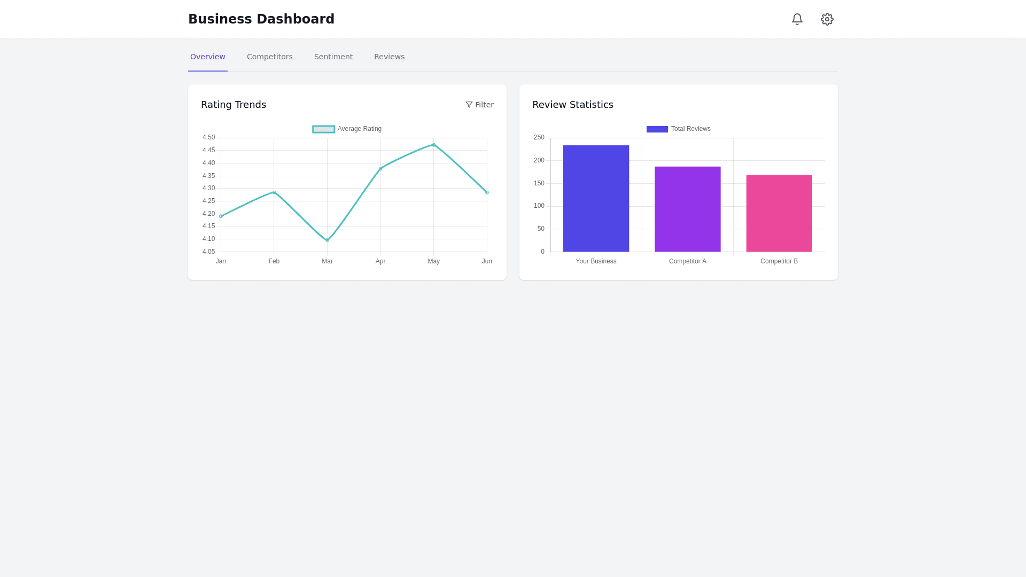Click the Filter button label

point(484,105)
